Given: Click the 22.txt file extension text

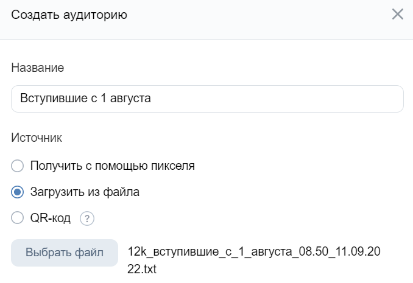Looking at the screenshot, I should tap(142, 270).
